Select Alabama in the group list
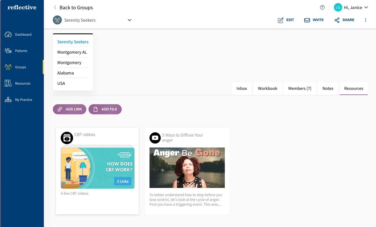The image size is (376, 227). [x=65, y=73]
